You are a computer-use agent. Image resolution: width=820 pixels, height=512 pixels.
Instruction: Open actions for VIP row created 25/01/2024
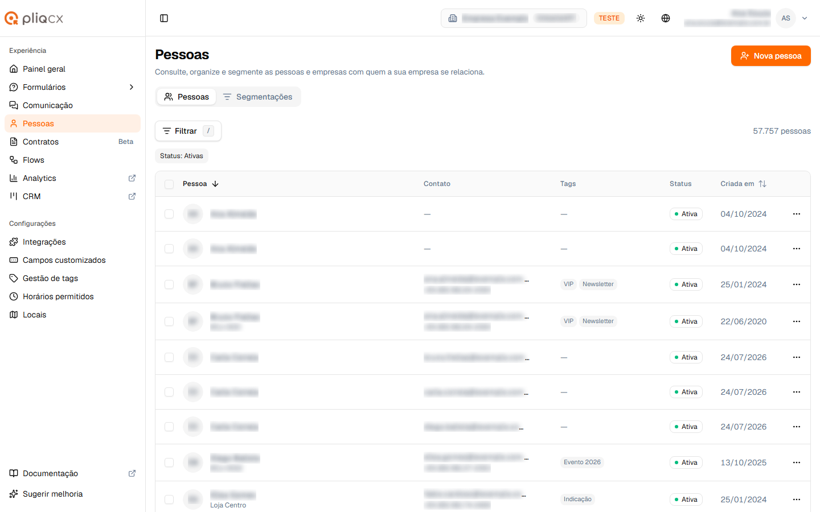pyautogui.click(x=797, y=284)
